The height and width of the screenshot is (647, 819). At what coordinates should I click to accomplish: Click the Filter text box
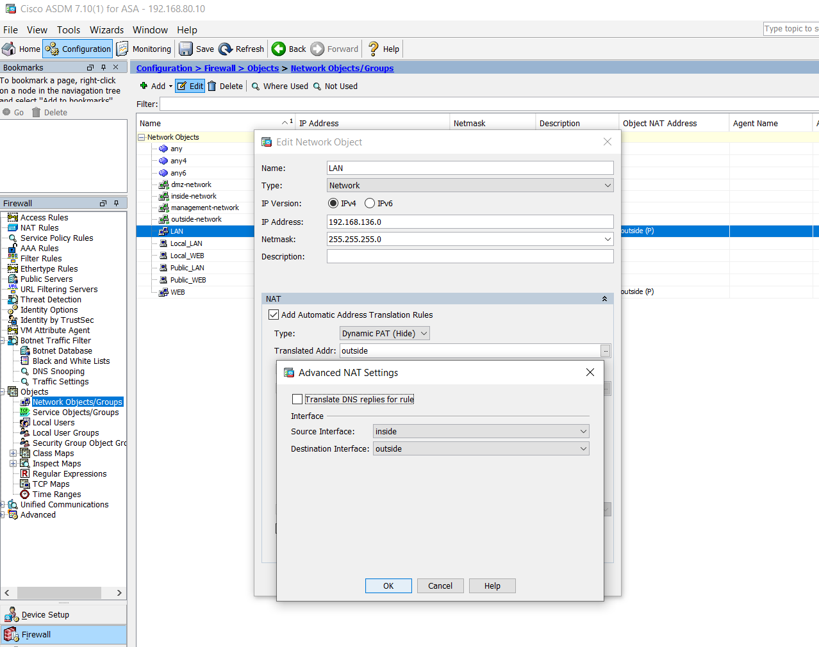pos(489,104)
